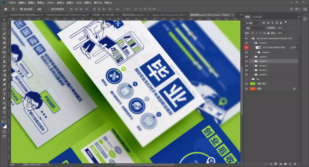Expand the Screen 4 group
The width and height of the screenshot is (309, 167).
click(253, 66)
